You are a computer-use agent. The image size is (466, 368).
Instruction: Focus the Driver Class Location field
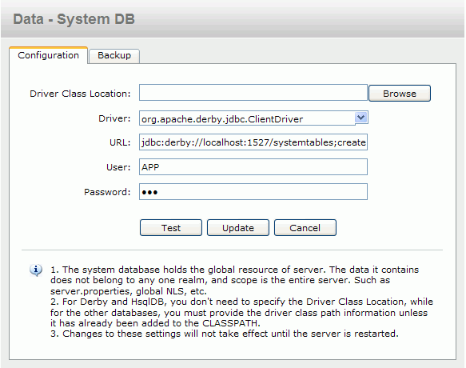(253, 93)
